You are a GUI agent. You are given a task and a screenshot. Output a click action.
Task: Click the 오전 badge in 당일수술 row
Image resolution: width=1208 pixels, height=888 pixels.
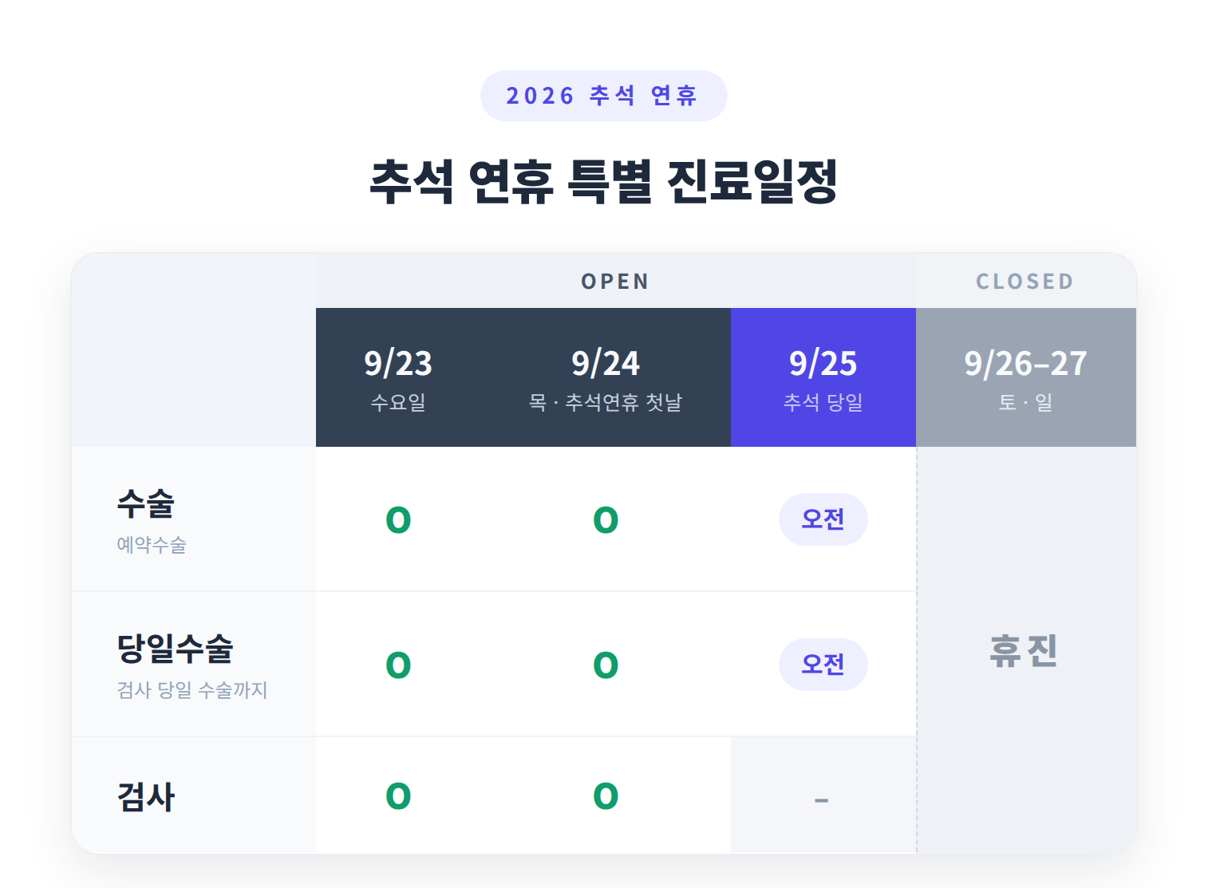pos(823,665)
